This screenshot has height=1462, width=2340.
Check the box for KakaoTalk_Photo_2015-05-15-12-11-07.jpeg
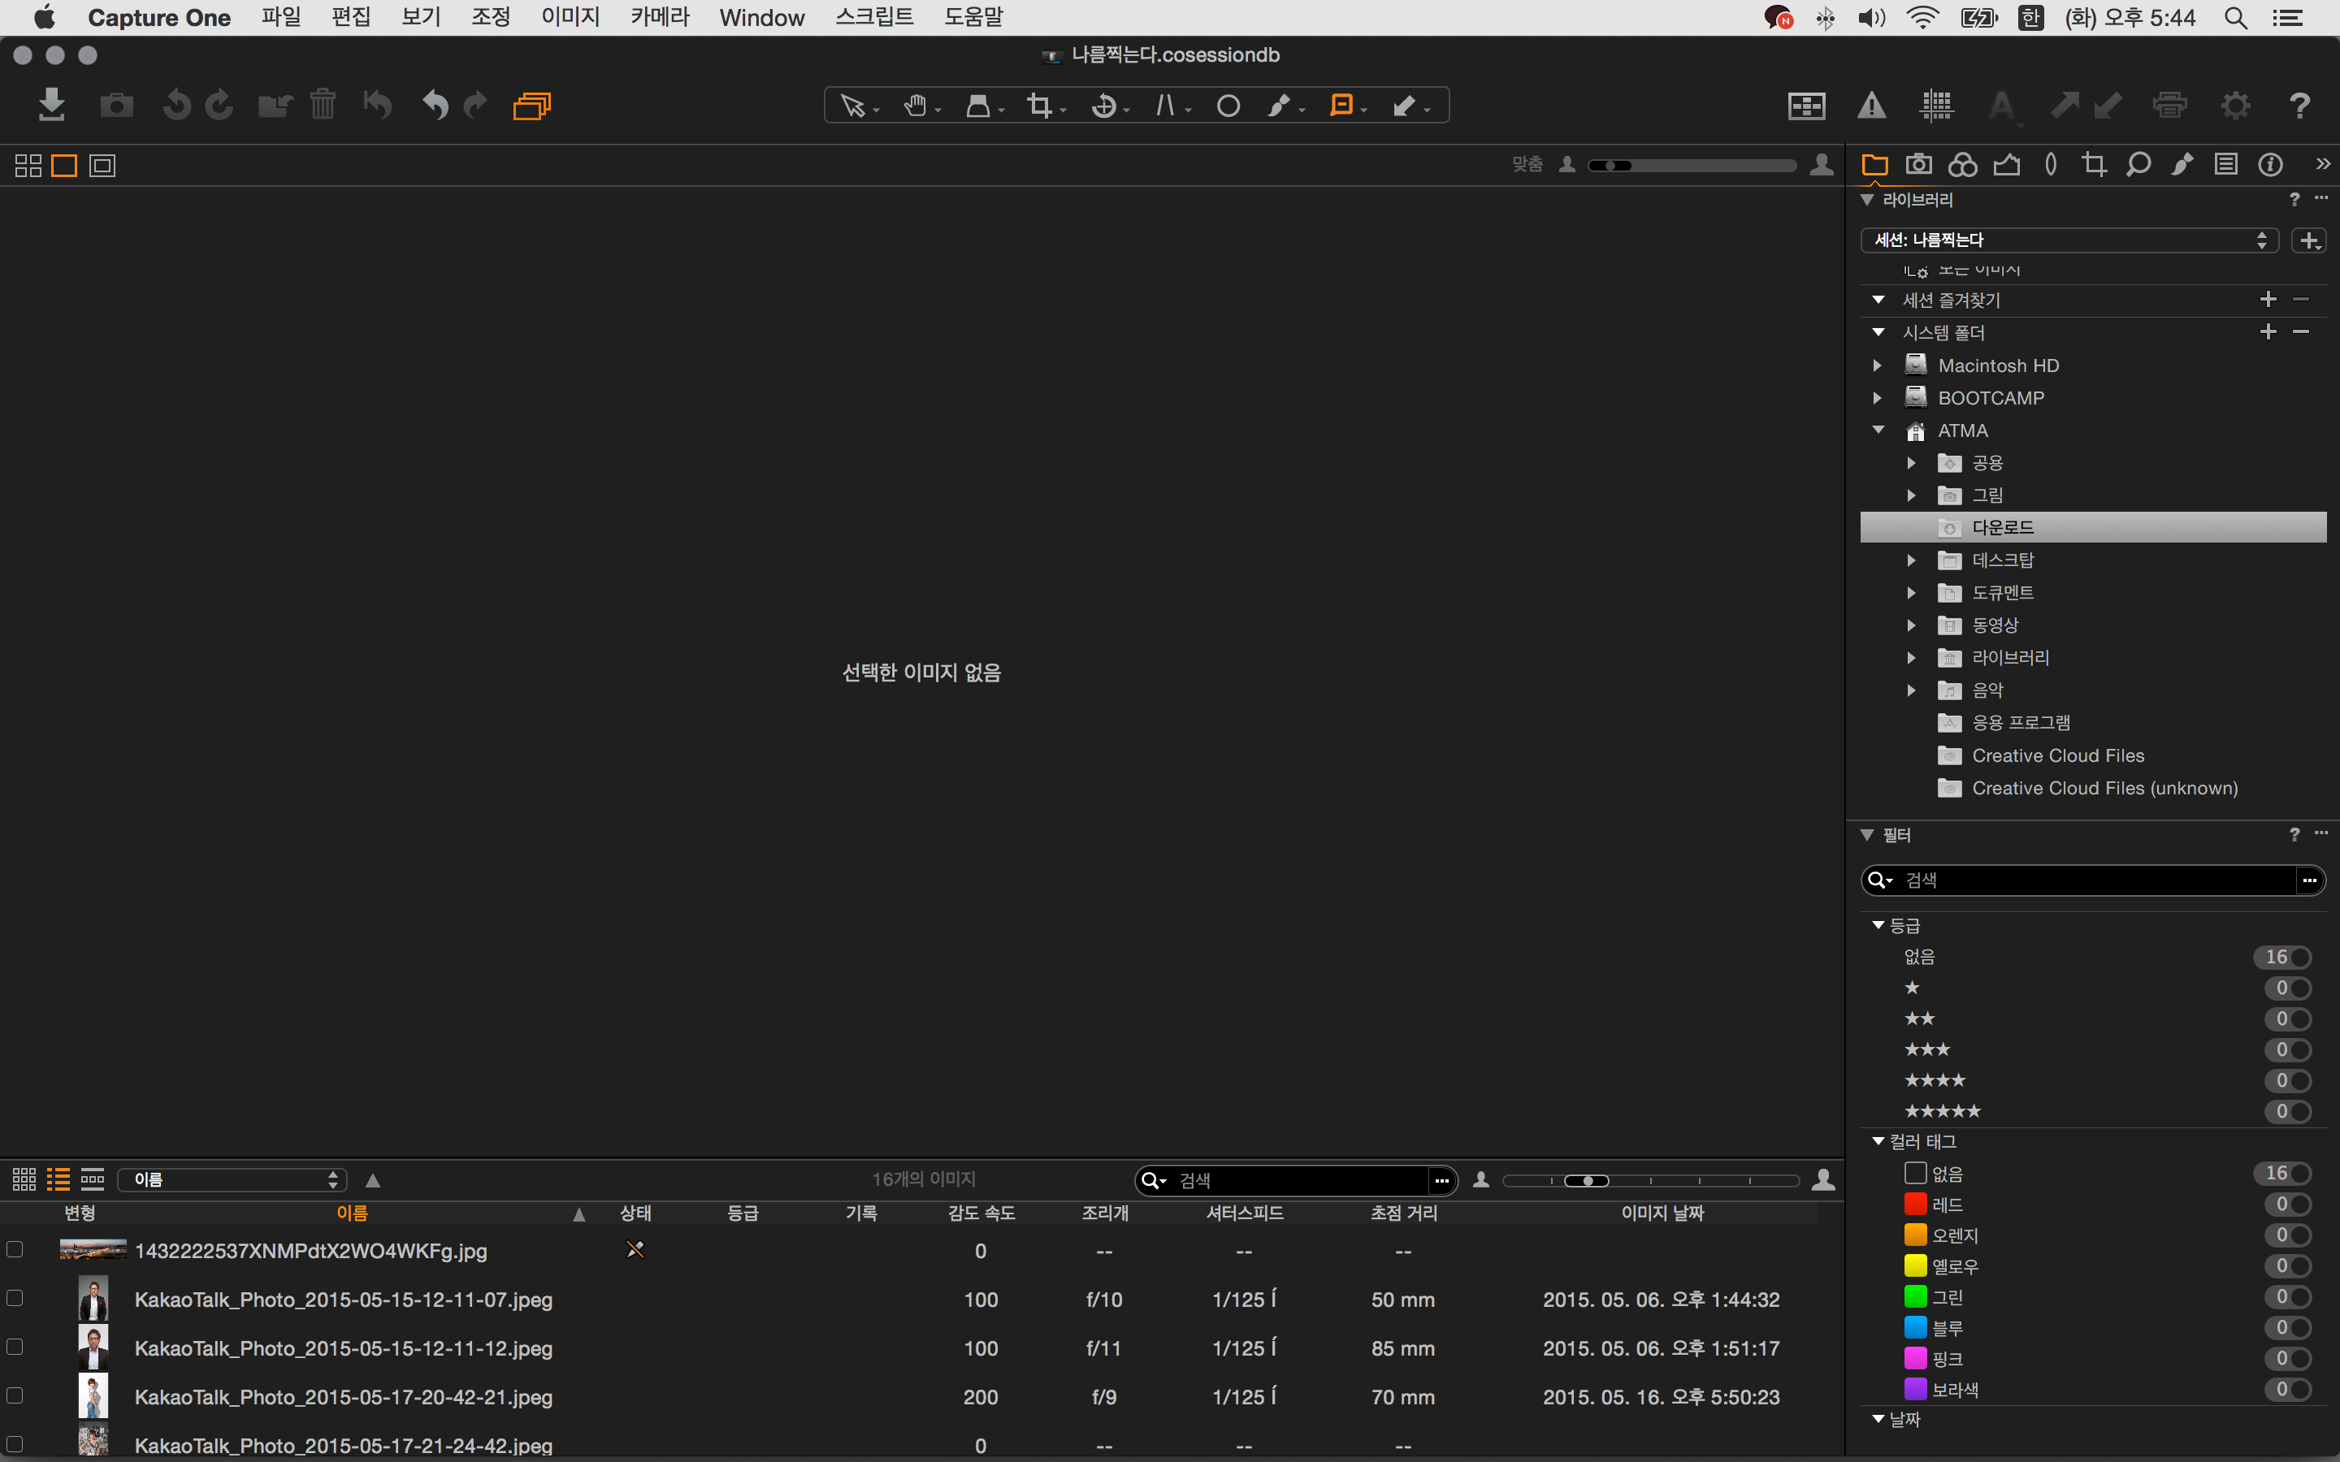[x=15, y=1298]
